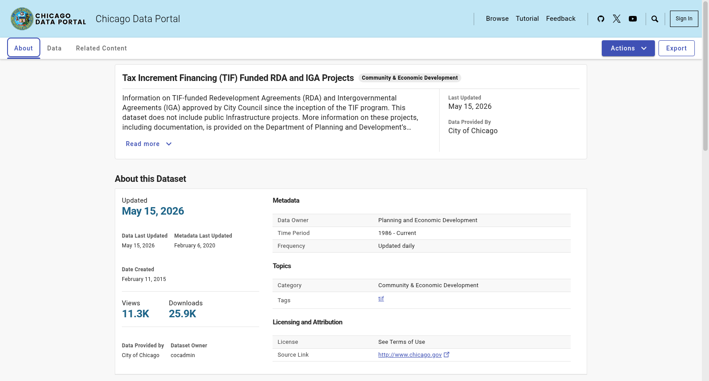This screenshot has height=381, width=709.
Task: Open the GitHub icon link
Action: click(x=601, y=19)
